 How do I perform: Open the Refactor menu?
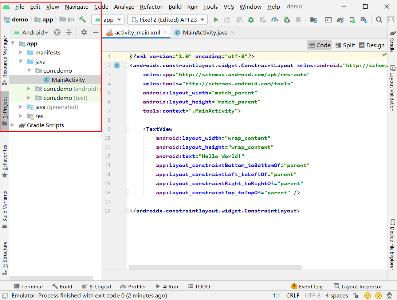(x=151, y=7)
